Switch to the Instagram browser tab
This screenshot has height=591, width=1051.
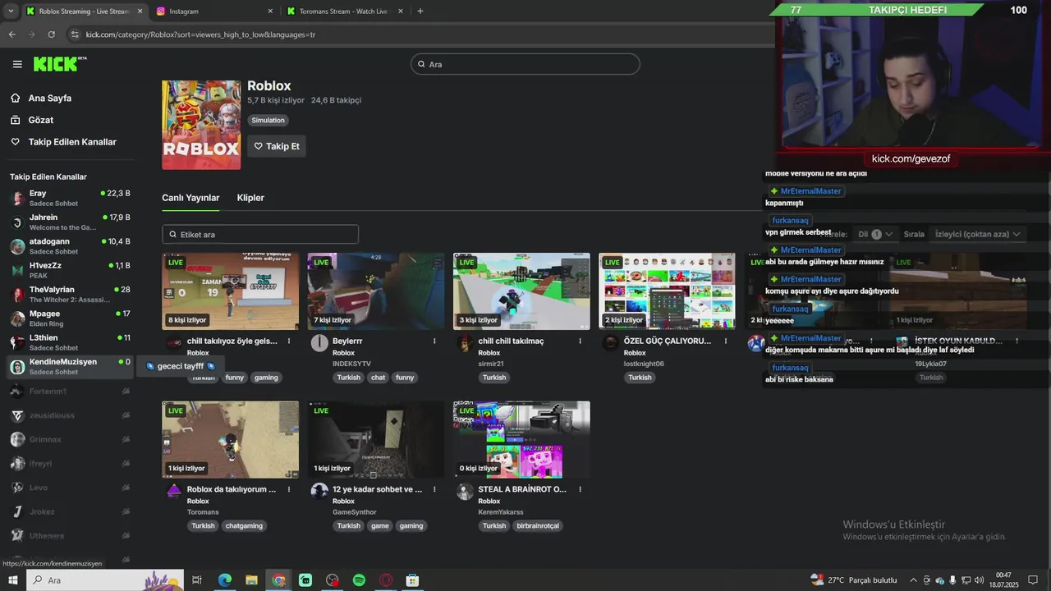pos(215,11)
